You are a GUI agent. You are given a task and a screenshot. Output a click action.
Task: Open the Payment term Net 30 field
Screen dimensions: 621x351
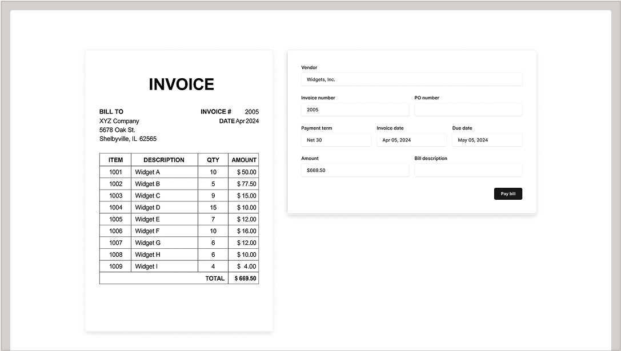click(x=336, y=140)
